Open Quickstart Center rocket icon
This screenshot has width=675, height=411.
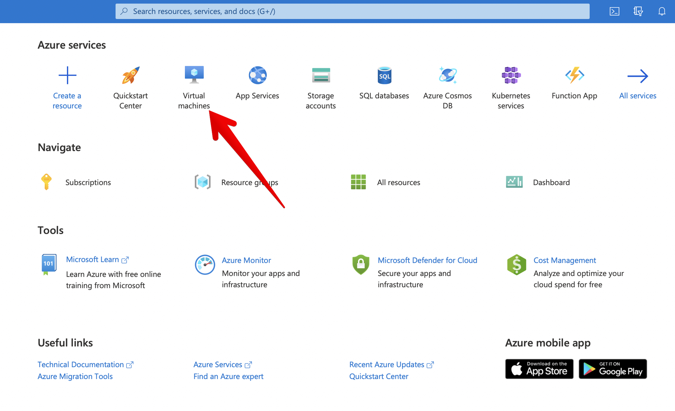tap(131, 75)
